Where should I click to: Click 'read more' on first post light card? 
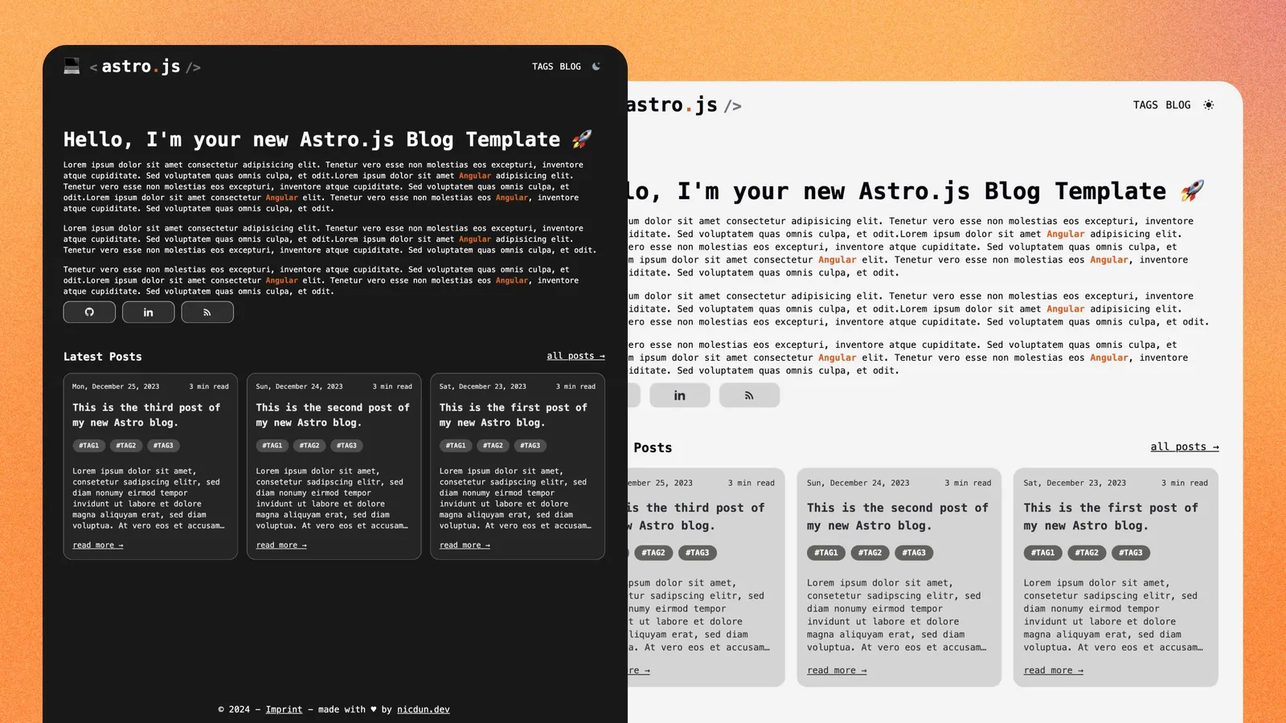pos(1053,670)
